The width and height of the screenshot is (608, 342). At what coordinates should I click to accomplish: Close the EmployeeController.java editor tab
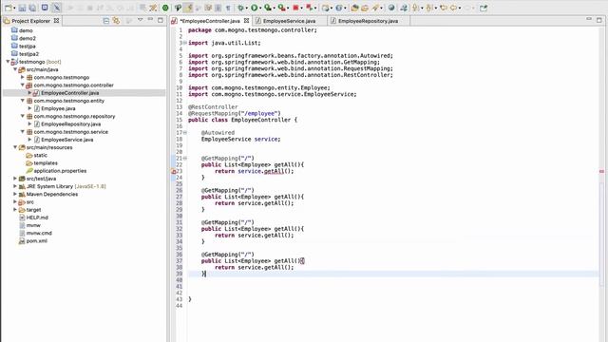point(246,21)
